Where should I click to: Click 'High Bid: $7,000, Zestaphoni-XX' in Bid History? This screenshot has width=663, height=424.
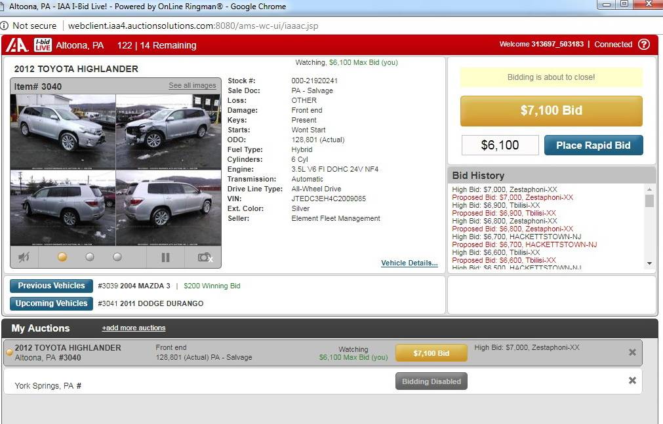click(504, 189)
